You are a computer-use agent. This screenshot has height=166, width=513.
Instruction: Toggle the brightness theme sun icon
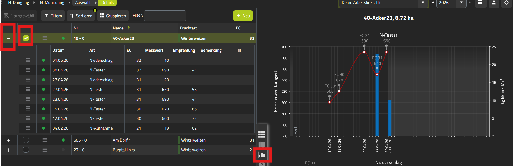point(506,3)
